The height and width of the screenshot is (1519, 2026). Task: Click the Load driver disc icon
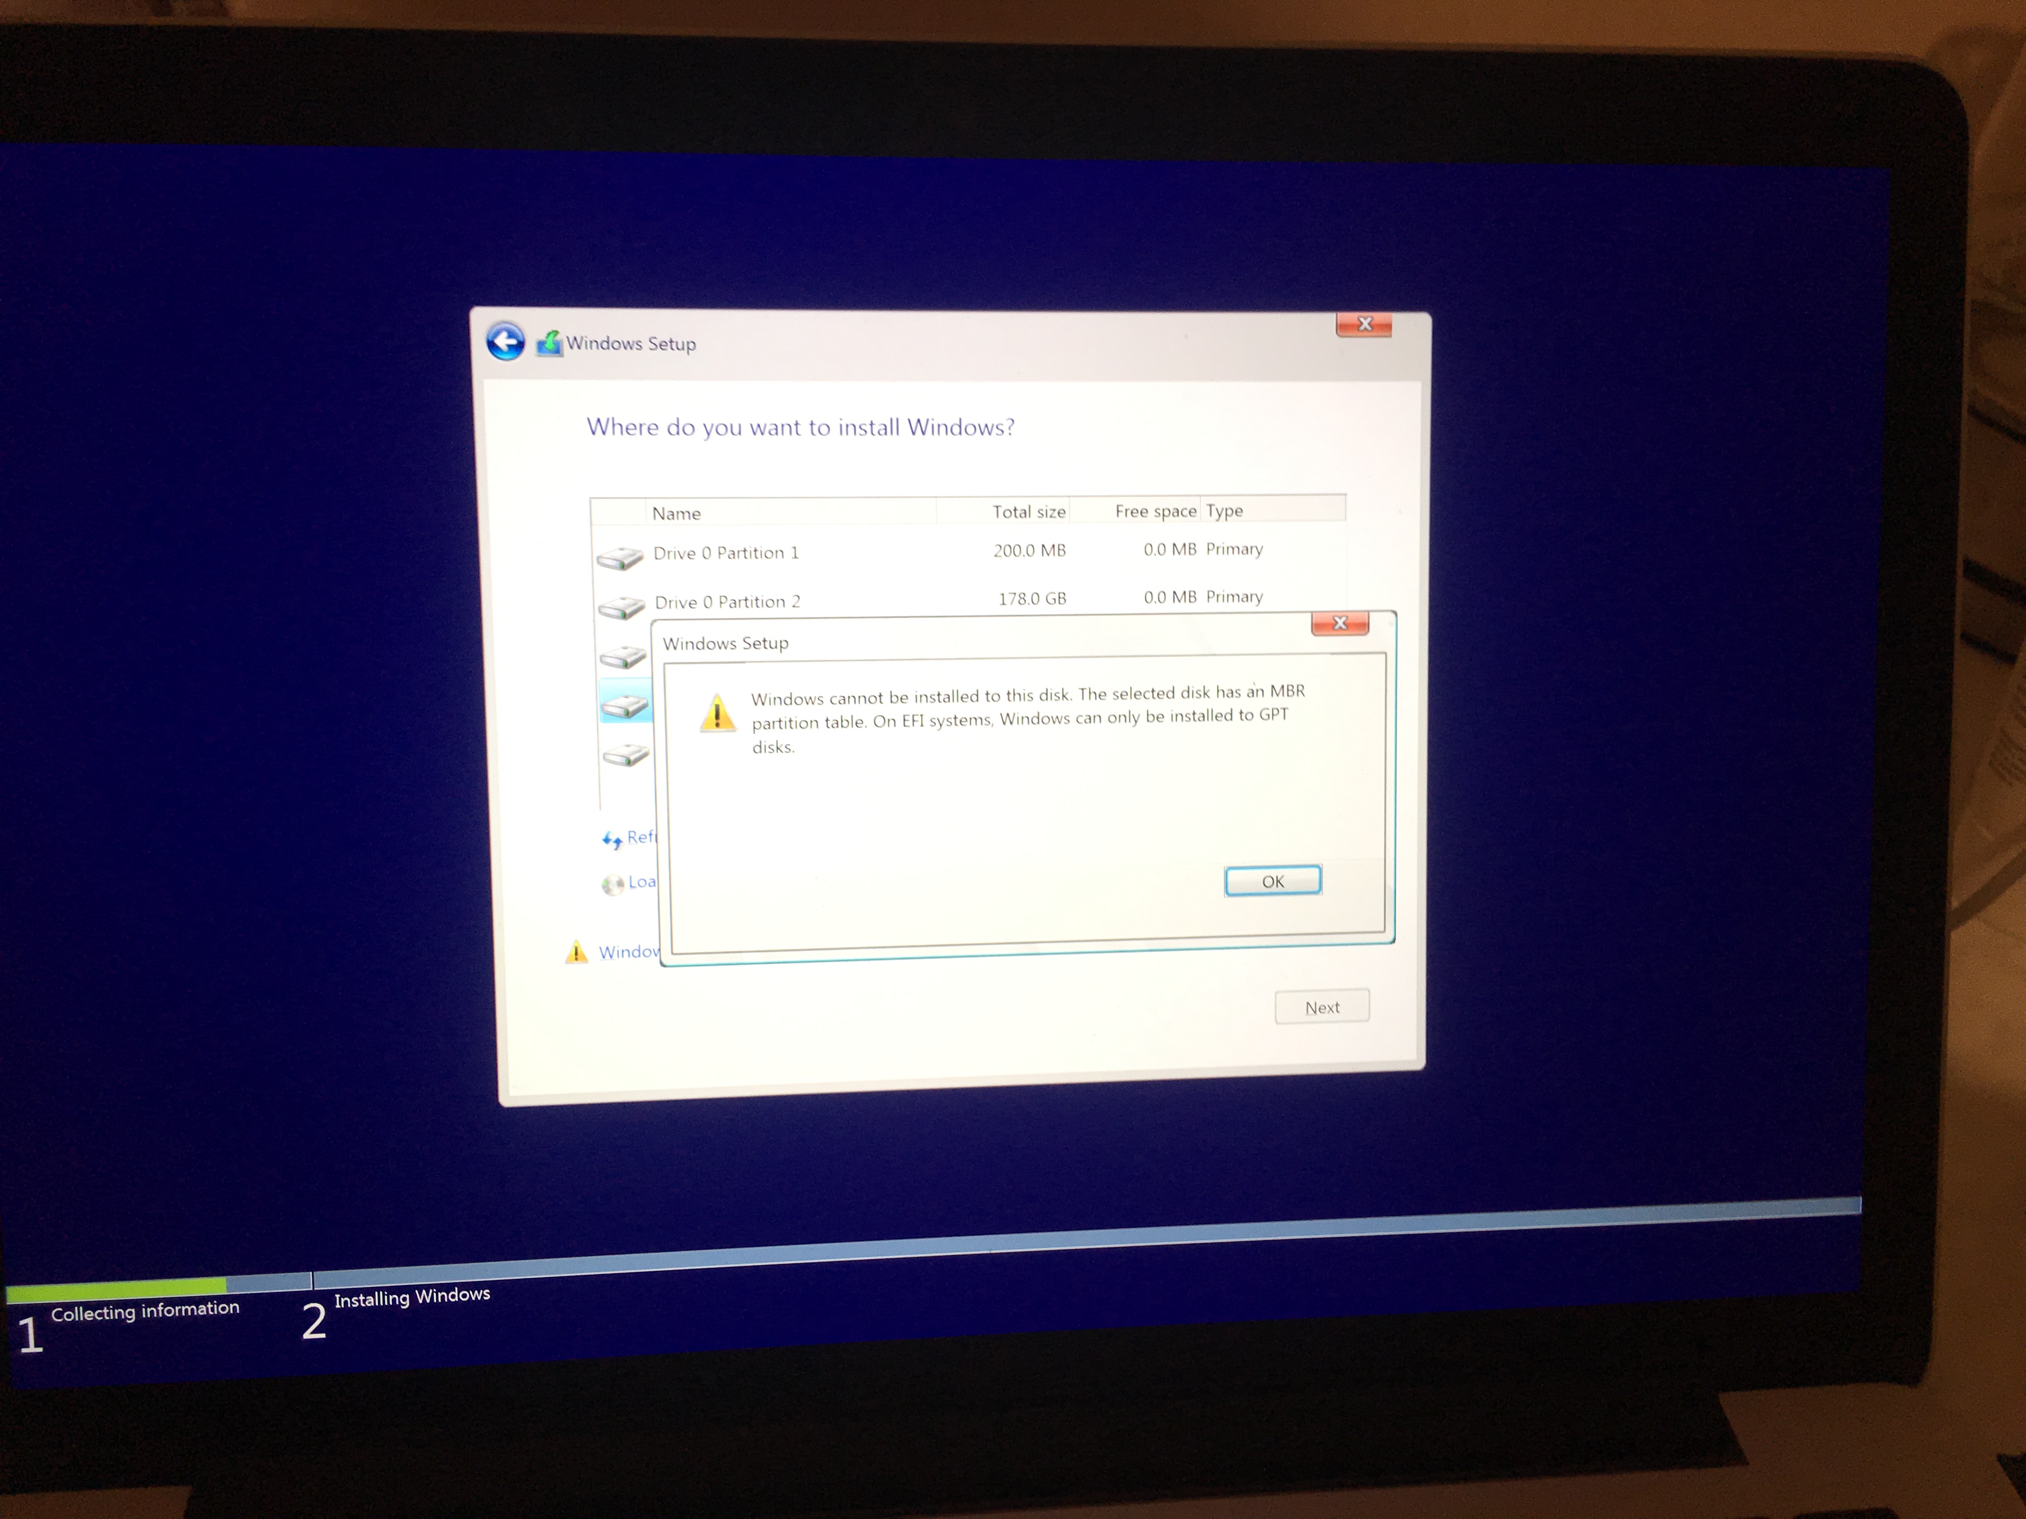point(613,885)
